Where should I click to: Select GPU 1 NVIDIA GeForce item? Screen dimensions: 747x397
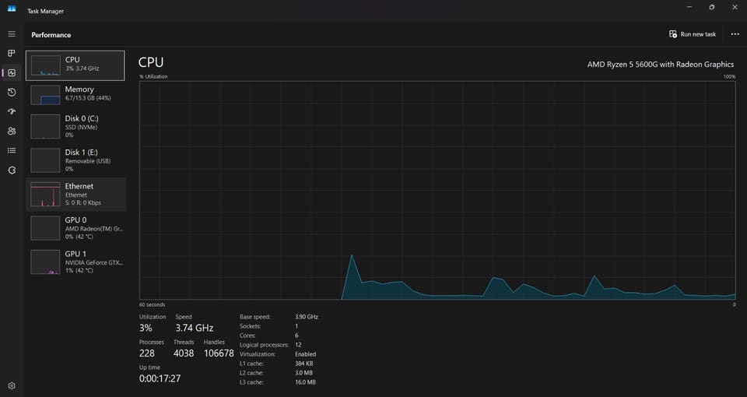tap(75, 262)
